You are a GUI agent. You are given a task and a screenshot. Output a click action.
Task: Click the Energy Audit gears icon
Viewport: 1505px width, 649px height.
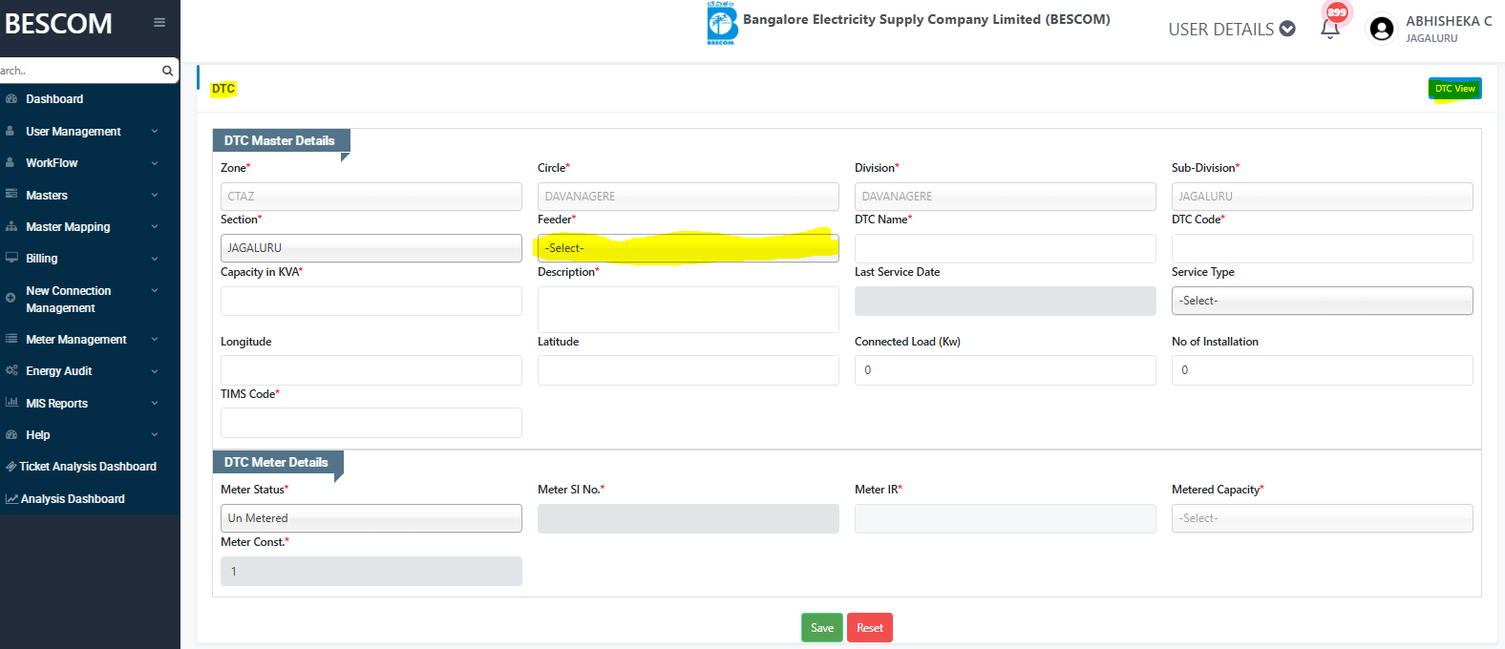11,370
